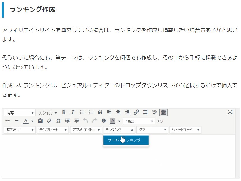Open distraction-free fullscreen mode

230,112
